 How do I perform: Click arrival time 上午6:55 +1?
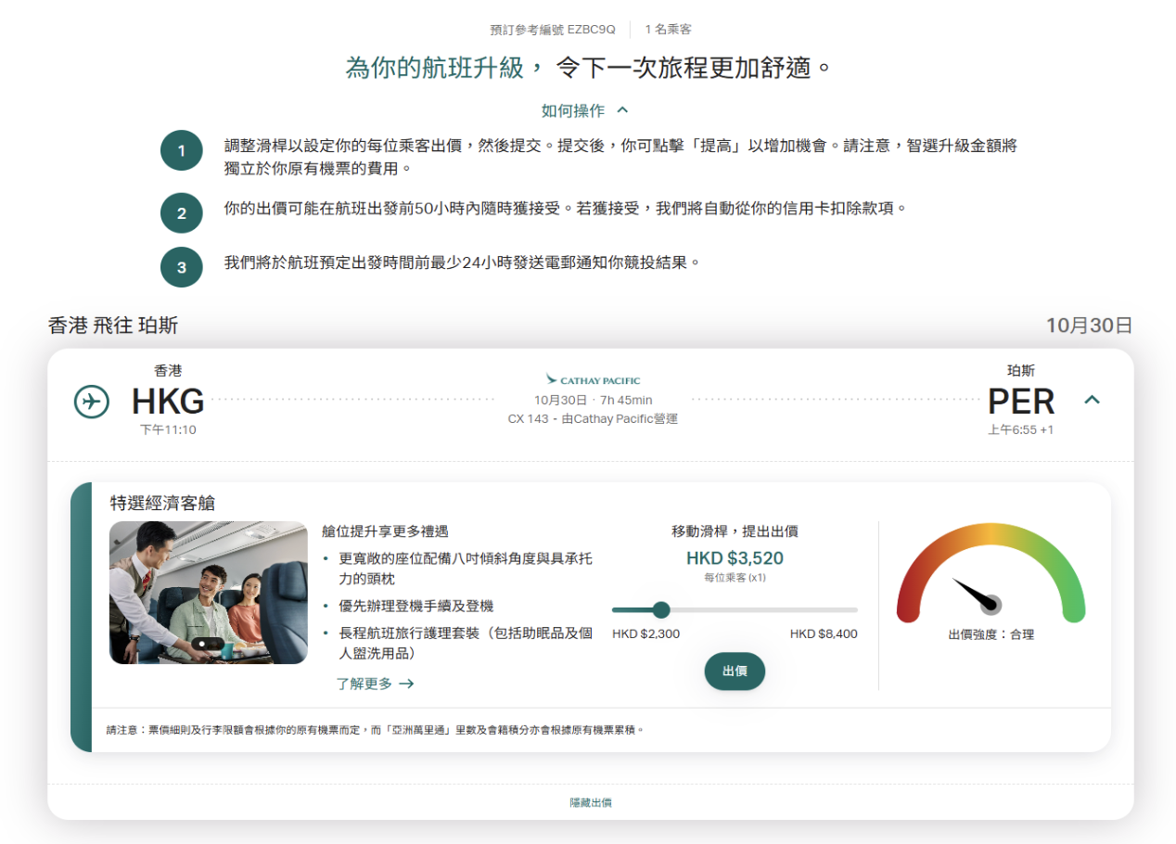pyautogui.click(x=1020, y=429)
